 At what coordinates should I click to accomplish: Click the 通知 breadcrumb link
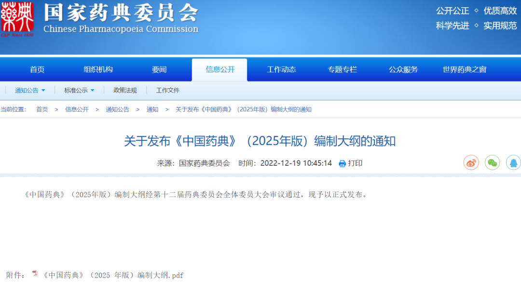[152, 109]
